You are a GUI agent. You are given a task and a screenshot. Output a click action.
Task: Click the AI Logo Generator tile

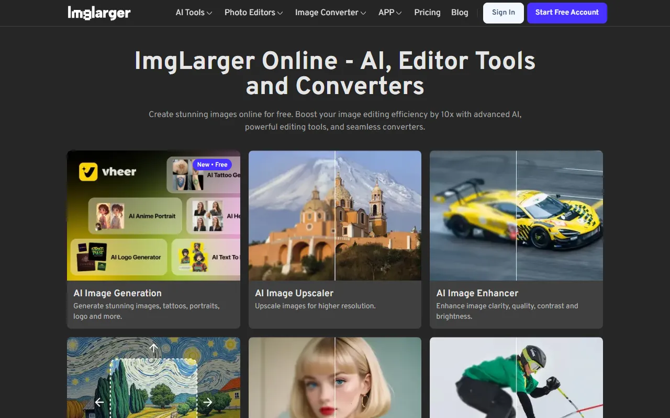[118, 257]
